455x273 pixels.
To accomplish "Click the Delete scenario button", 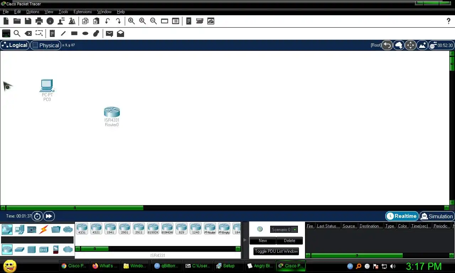I will 289,241.
